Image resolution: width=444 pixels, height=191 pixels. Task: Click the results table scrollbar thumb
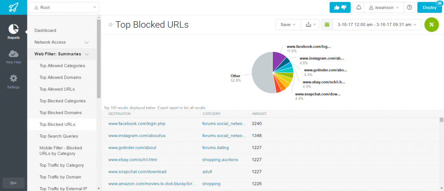pyautogui.click(x=441, y=120)
